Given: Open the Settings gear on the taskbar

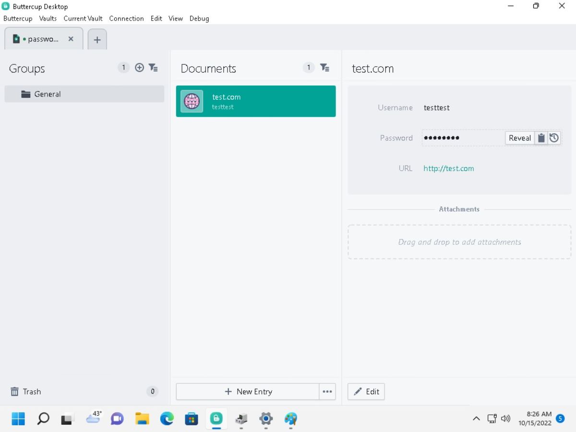Looking at the screenshot, I should (266, 419).
